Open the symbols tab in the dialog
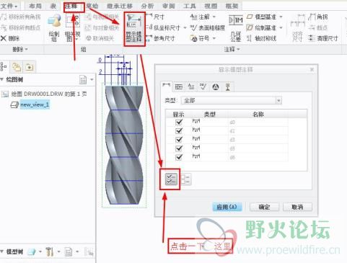The height and width of the screenshot is (263, 347). [216, 86]
